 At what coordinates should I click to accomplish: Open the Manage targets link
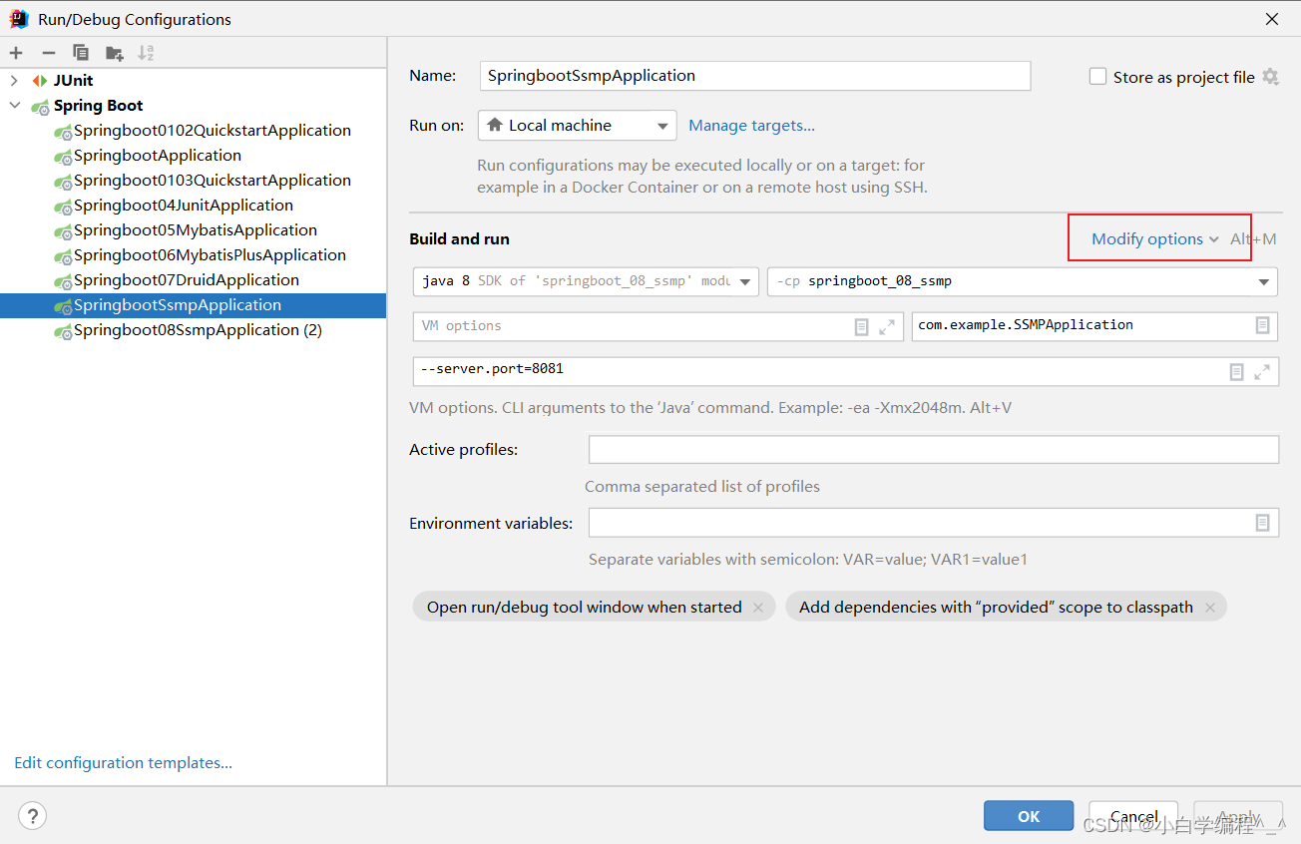[751, 126]
